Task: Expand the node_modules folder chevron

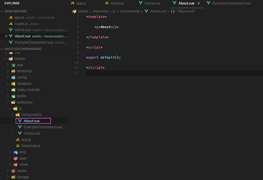Action: click(x=8, y=90)
